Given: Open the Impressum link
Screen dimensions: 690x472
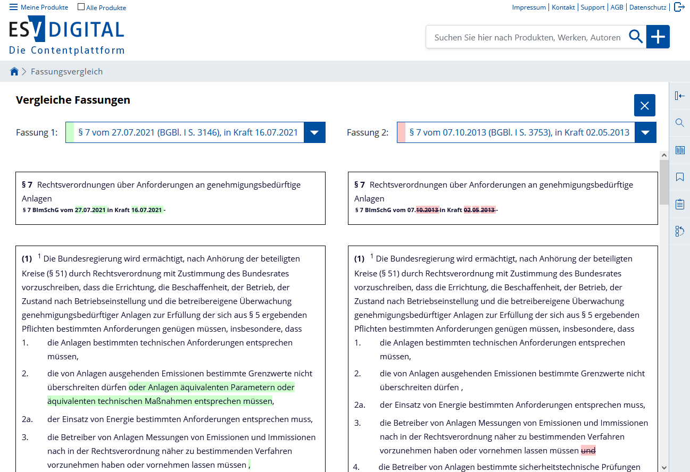Looking at the screenshot, I should tap(528, 7).
